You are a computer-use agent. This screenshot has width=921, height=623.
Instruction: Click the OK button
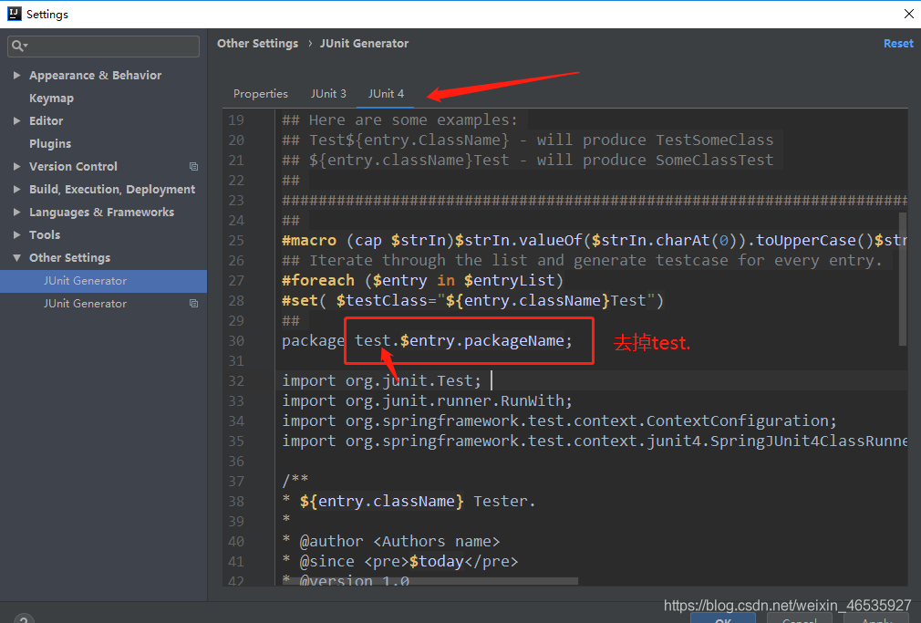tap(723, 618)
